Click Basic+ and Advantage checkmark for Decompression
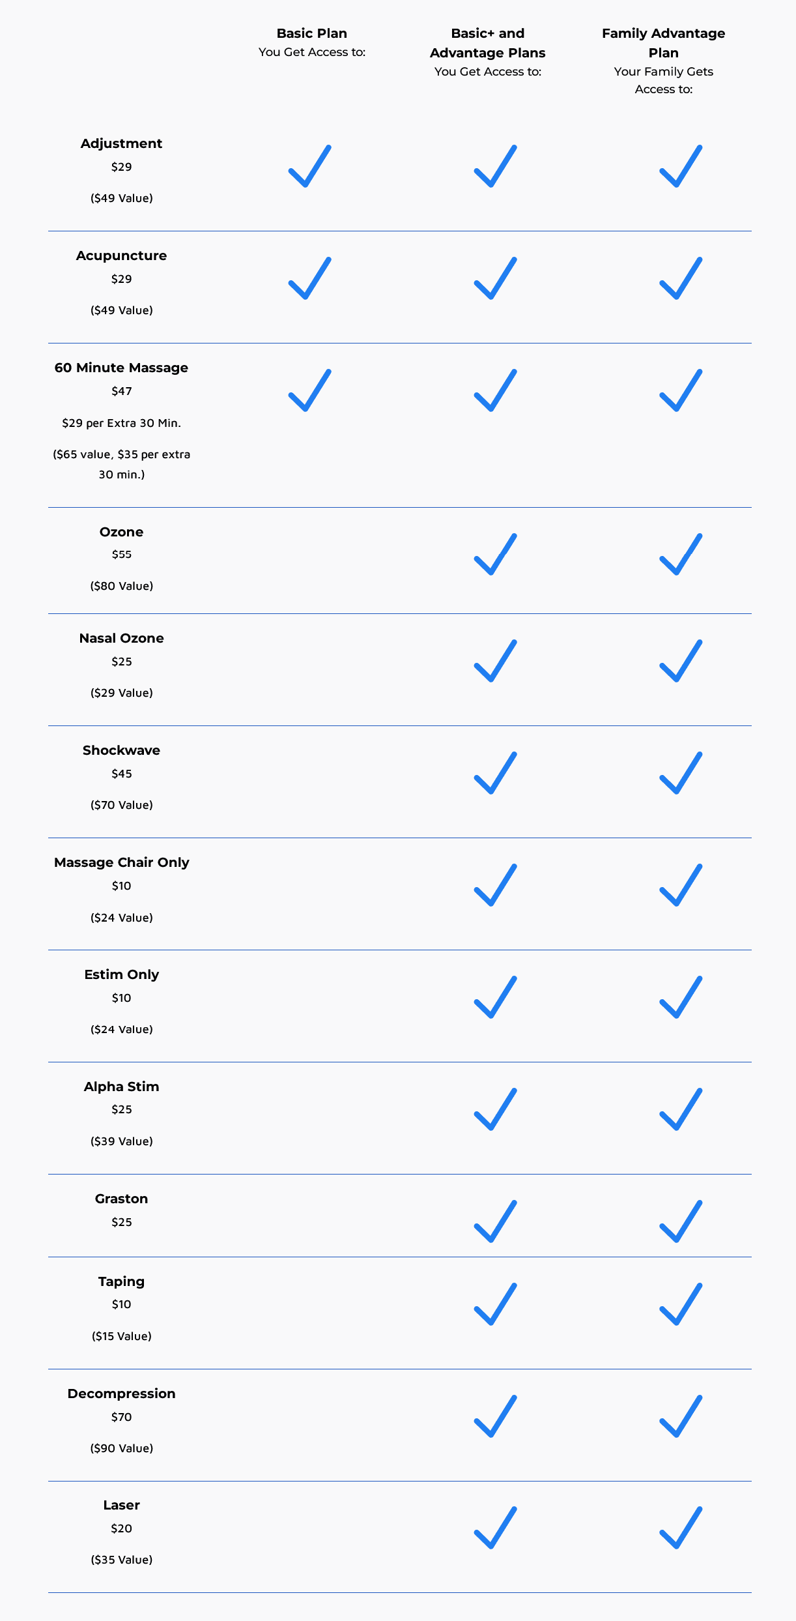Screen dimensions: 796x1621 495,1417
